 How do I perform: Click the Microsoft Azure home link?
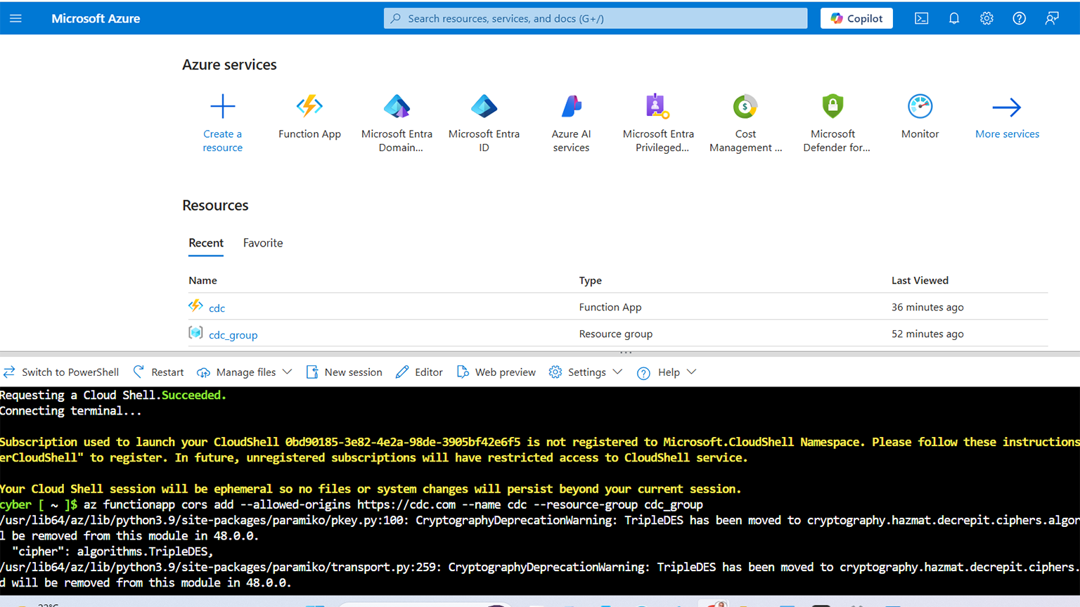pyautogui.click(x=96, y=18)
